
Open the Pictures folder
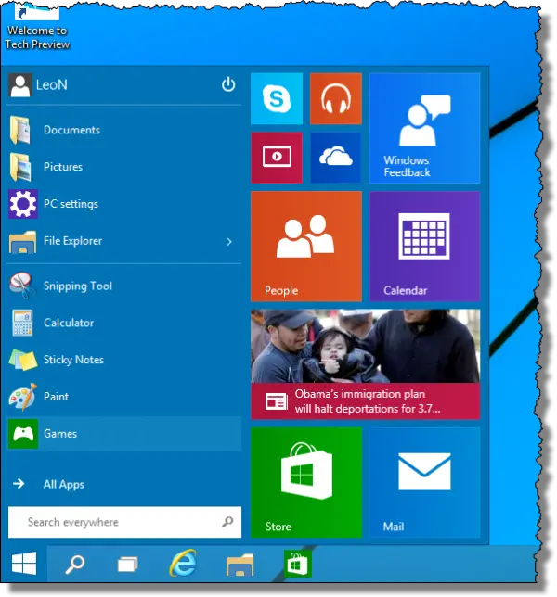click(124, 167)
